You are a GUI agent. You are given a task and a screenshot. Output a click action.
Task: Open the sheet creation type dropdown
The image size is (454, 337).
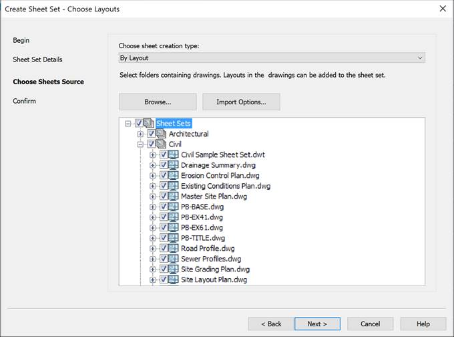(272, 58)
